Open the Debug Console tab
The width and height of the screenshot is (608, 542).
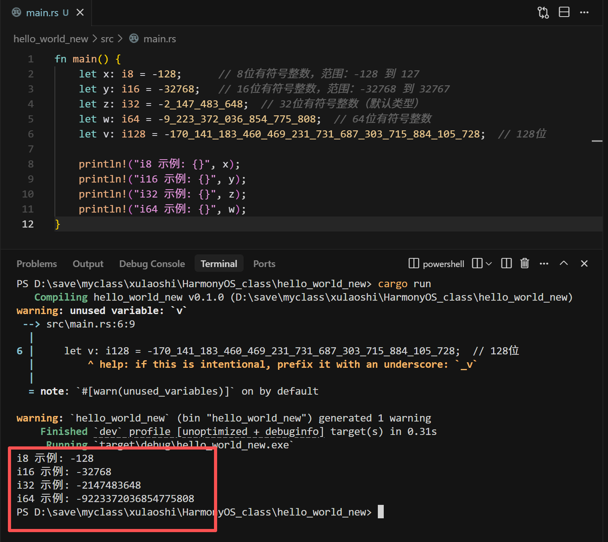coord(152,264)
